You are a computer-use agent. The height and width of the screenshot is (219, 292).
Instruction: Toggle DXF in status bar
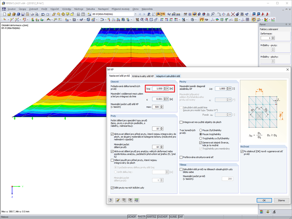(181, 217)
